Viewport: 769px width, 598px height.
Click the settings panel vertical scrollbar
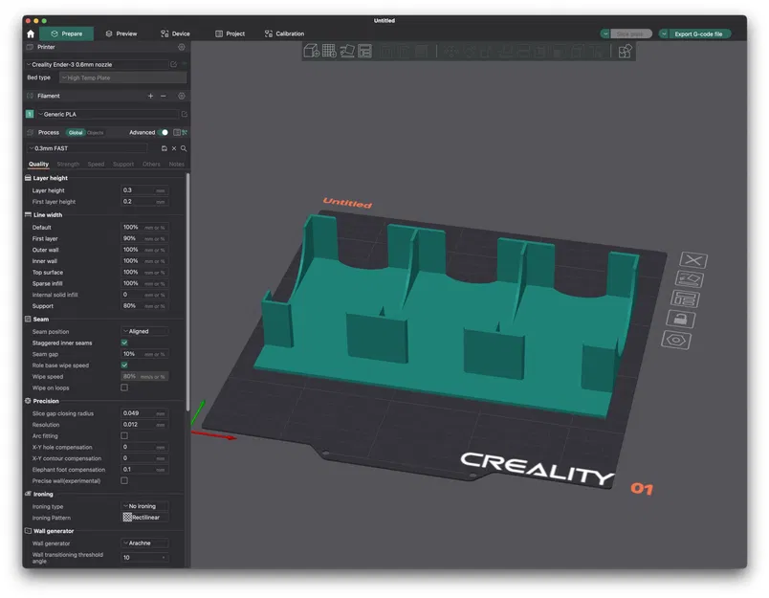(x=187, y=292)
